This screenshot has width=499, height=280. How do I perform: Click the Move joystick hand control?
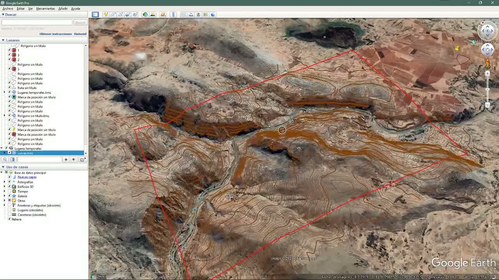click(487, 49)
